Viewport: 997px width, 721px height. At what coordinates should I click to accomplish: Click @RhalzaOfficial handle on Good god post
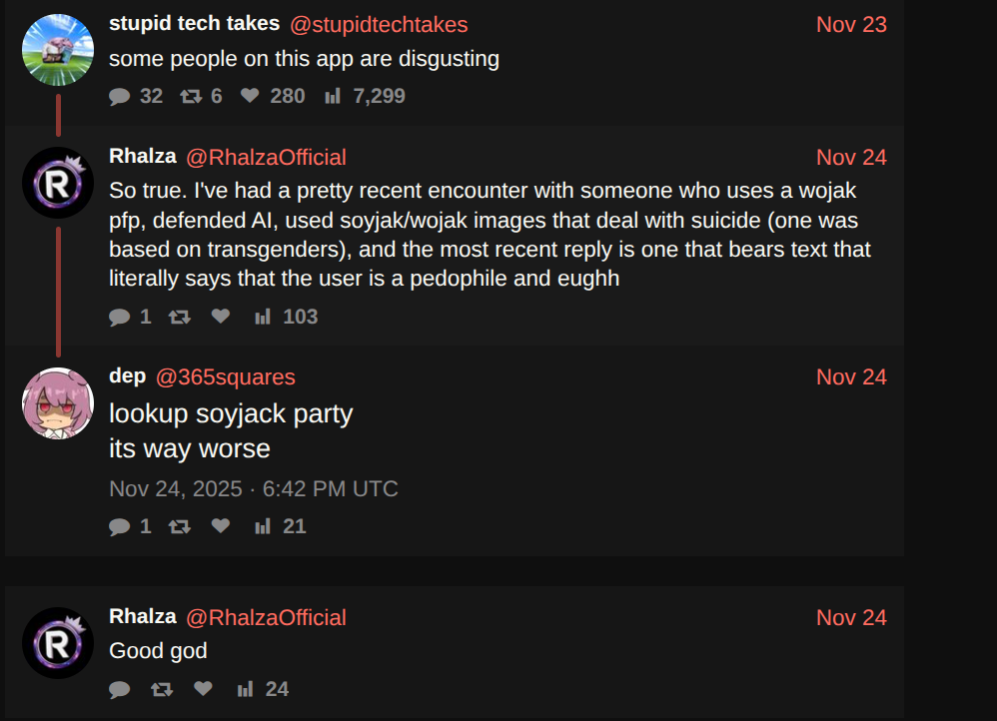(267, 618)
